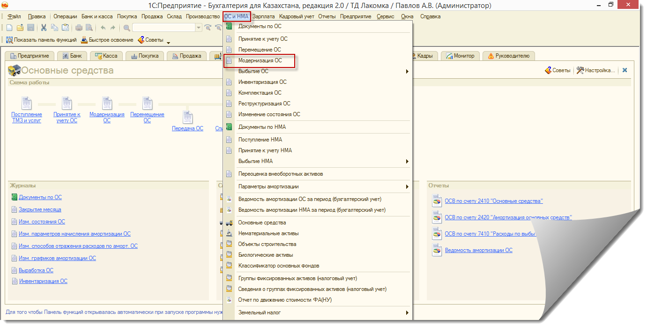Open Изм. параметров начисления амортизации ОС link
647x327 pixels.
[x=74, y=234]
